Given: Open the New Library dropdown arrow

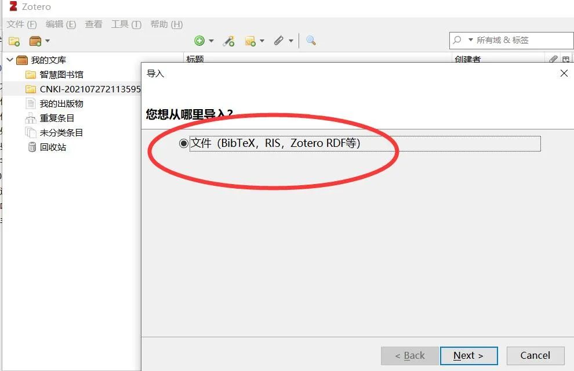Looking at the screenshot, I should coord(48,41).
